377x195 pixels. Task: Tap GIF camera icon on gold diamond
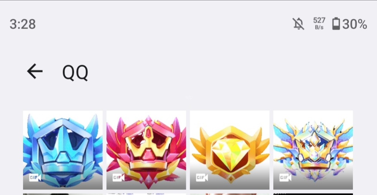click(x=202, y=178)
